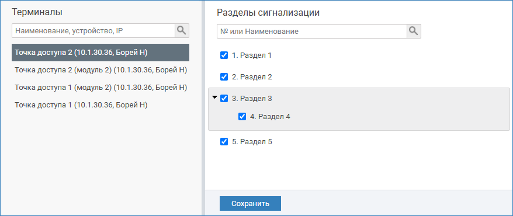Uncheck the 1. Раздел 1 checkbox

point(224,55)
